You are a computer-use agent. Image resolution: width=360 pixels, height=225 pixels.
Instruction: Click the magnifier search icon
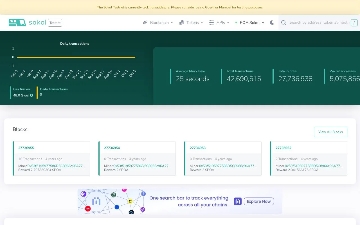(283, 22)
